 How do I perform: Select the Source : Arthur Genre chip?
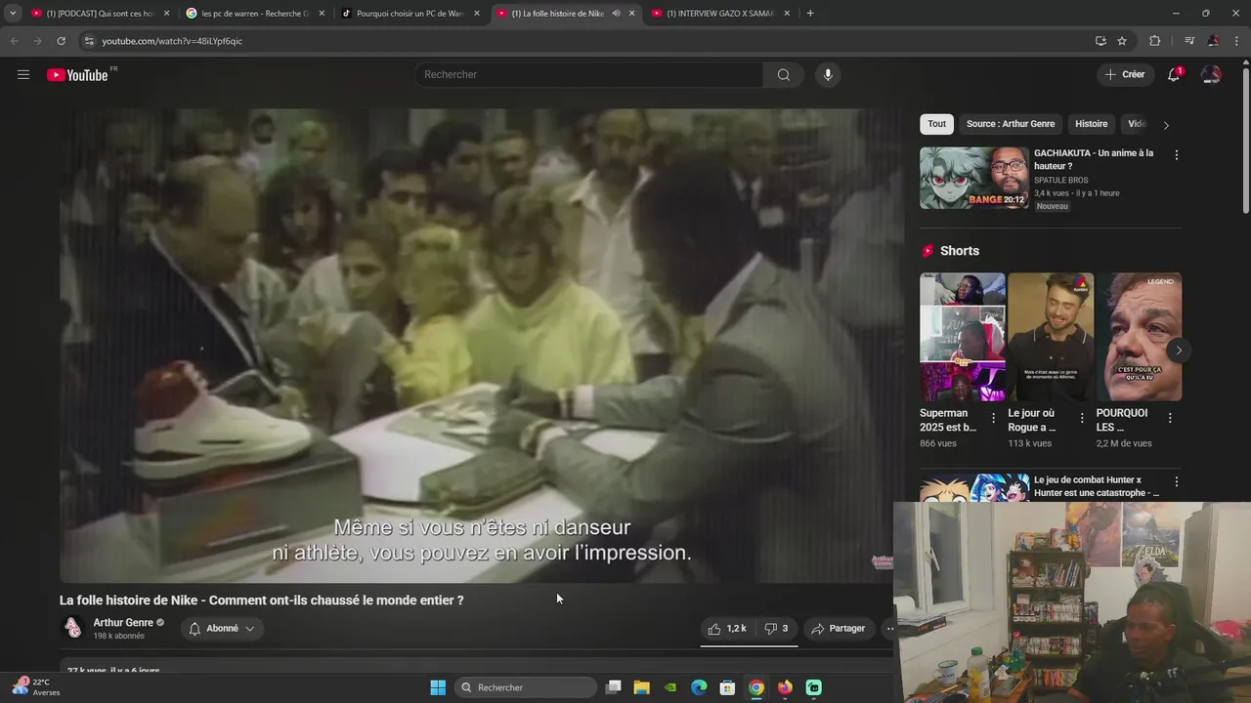[x=1011, y=124]
